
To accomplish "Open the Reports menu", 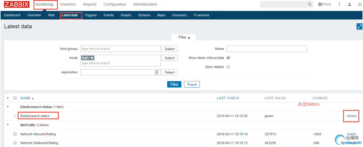I will (90, 4).
